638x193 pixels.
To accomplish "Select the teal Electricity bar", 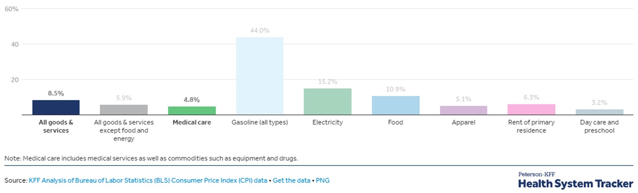I will (328, 101).
